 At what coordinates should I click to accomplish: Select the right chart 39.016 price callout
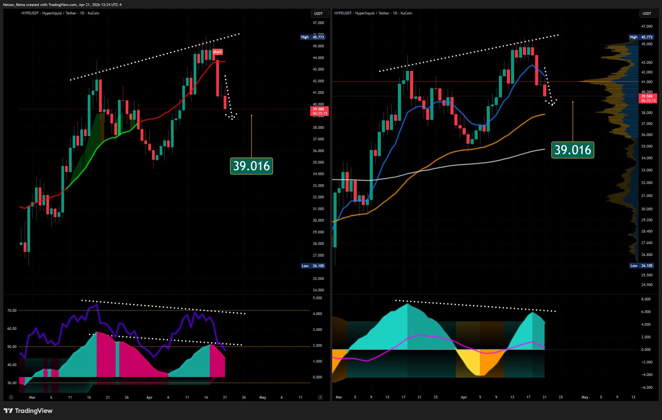click(572, 150)
